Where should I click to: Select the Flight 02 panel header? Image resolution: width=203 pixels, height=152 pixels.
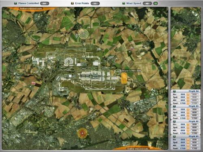point(186,121)
